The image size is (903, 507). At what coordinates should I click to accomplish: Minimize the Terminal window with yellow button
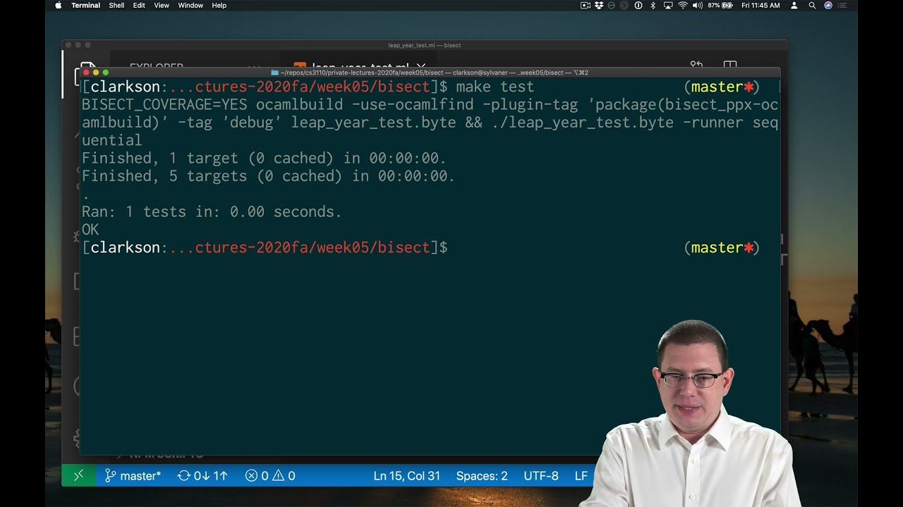point(96,73)
